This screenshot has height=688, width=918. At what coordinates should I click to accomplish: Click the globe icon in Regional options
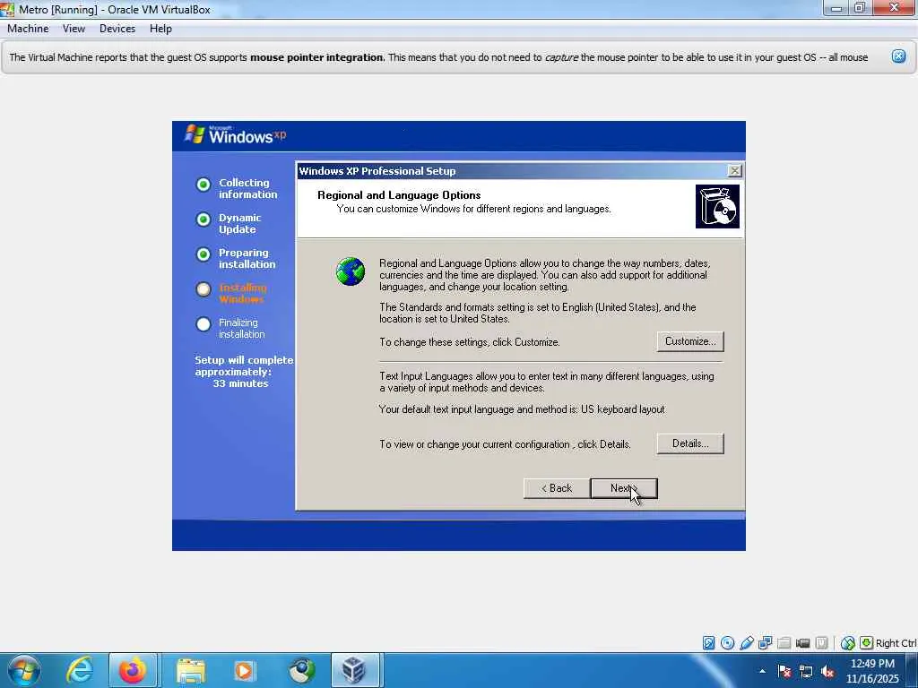[x=351, y=271]
